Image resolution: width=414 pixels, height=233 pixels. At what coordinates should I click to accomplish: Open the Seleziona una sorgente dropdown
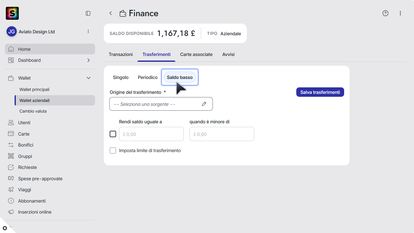161,104
